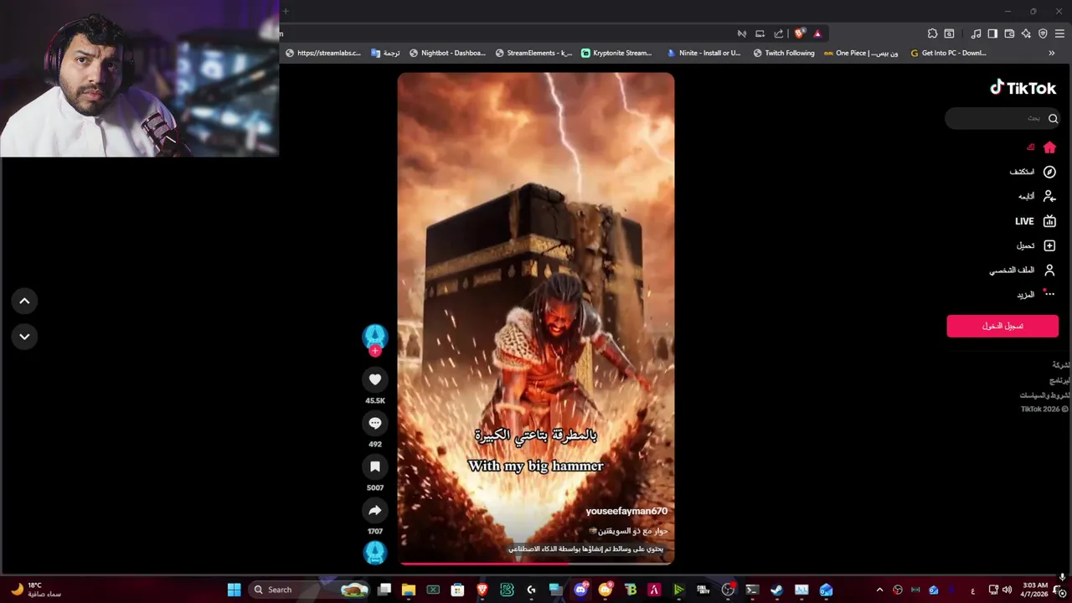Open Brave Wallet icon in toolbar
Viewport: 1072px width, 603px height.
tap(1009, 33)
